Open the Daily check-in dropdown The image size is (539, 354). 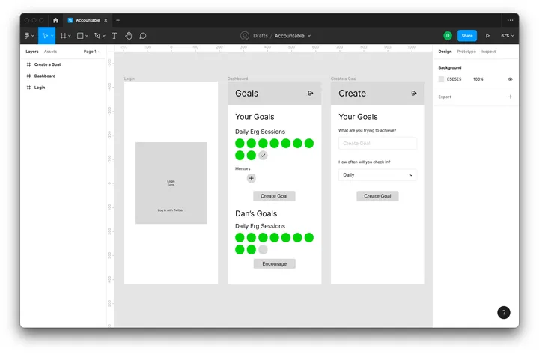tap(377, 175)
